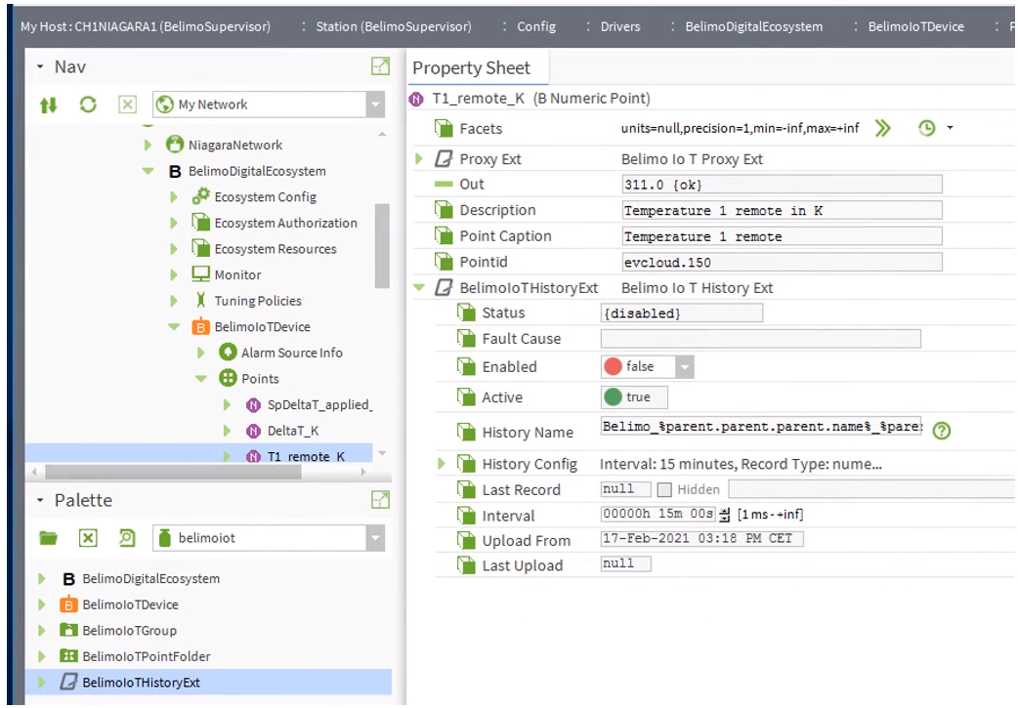
Task: Click Proxy Ext property icon
Action: [444, 159]
